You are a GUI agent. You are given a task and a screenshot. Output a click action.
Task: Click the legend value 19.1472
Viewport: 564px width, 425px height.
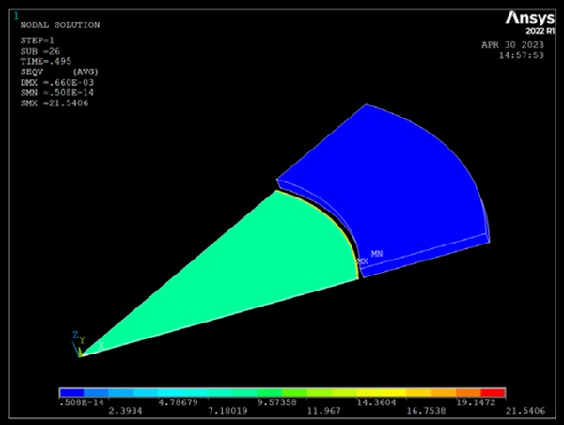coord(476,402)
